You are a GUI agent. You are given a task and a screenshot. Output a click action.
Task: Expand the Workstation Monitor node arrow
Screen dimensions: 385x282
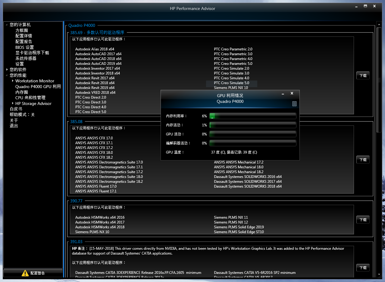[13, 81]
